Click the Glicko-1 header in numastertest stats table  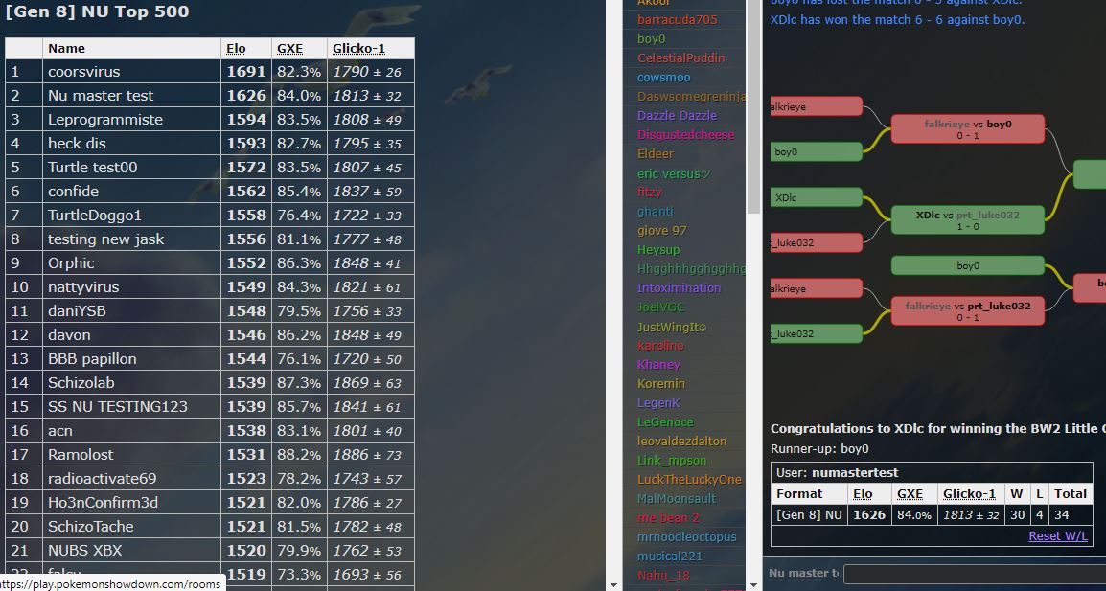969,493
